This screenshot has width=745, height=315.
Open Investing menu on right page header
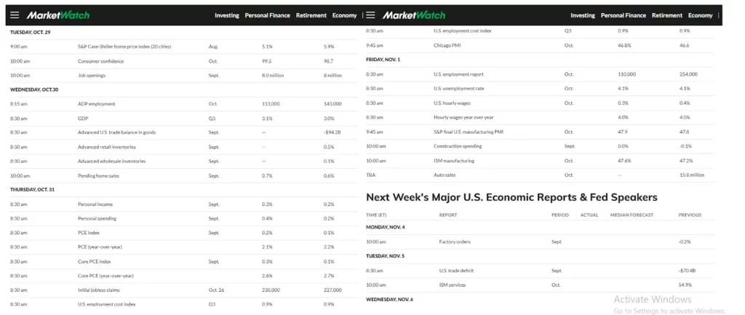pyautogui.click(x=583, y=15)
